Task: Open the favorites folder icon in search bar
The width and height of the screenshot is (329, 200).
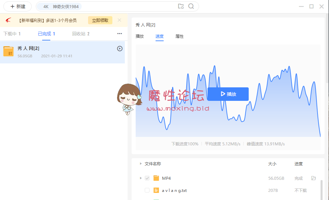Action: tap(181, 6)
